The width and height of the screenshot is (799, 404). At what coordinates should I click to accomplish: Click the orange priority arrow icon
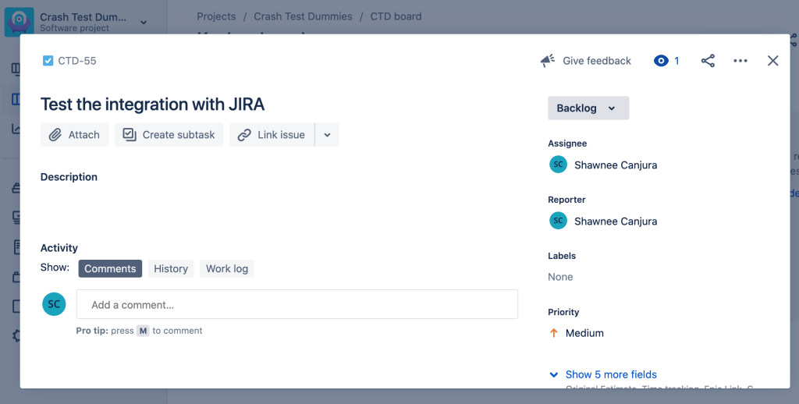click(x=553, y=333)
